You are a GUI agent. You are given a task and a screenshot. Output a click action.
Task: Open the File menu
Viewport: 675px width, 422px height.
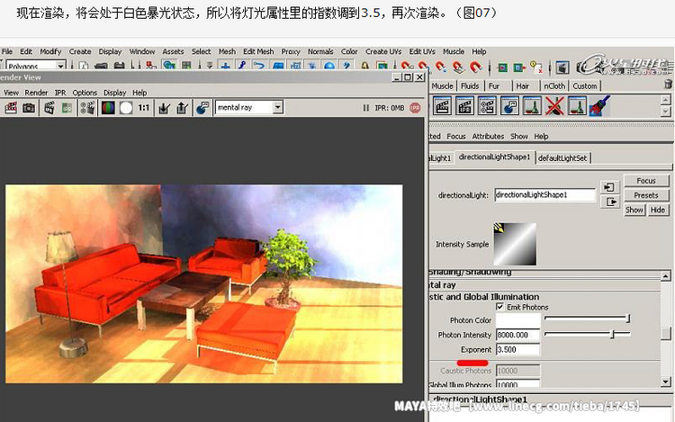pos(7,51)
